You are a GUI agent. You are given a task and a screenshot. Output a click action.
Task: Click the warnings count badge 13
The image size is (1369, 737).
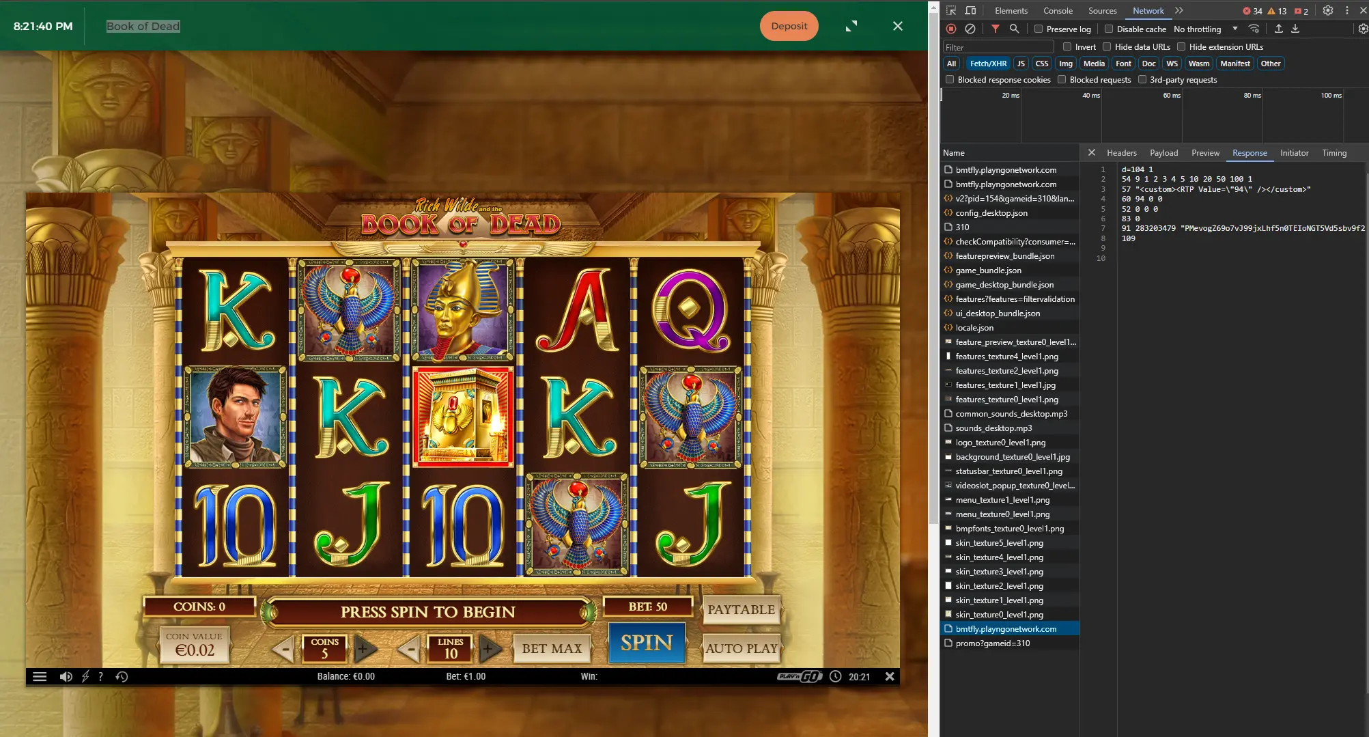(1278, 11)
